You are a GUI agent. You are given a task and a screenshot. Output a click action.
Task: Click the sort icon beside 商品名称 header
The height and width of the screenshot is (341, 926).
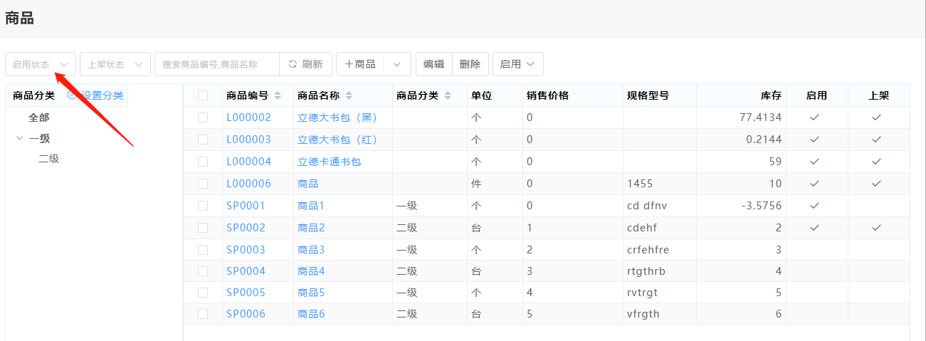tap(349, 95)
